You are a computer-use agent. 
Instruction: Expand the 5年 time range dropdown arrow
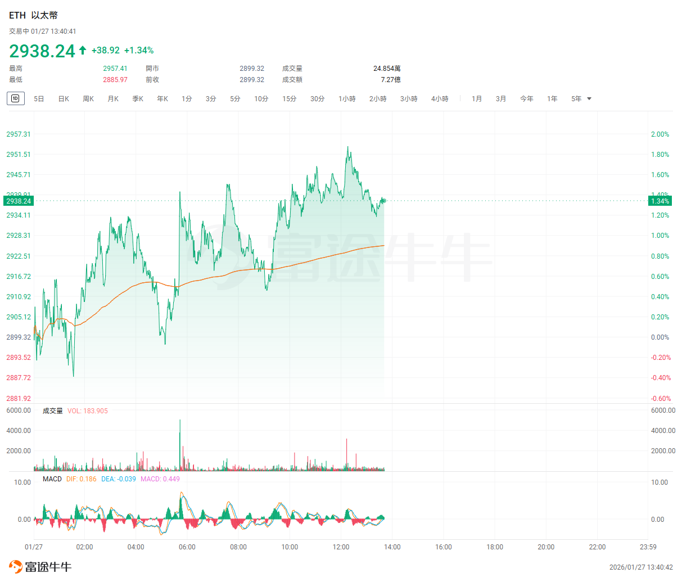(589, 99)
